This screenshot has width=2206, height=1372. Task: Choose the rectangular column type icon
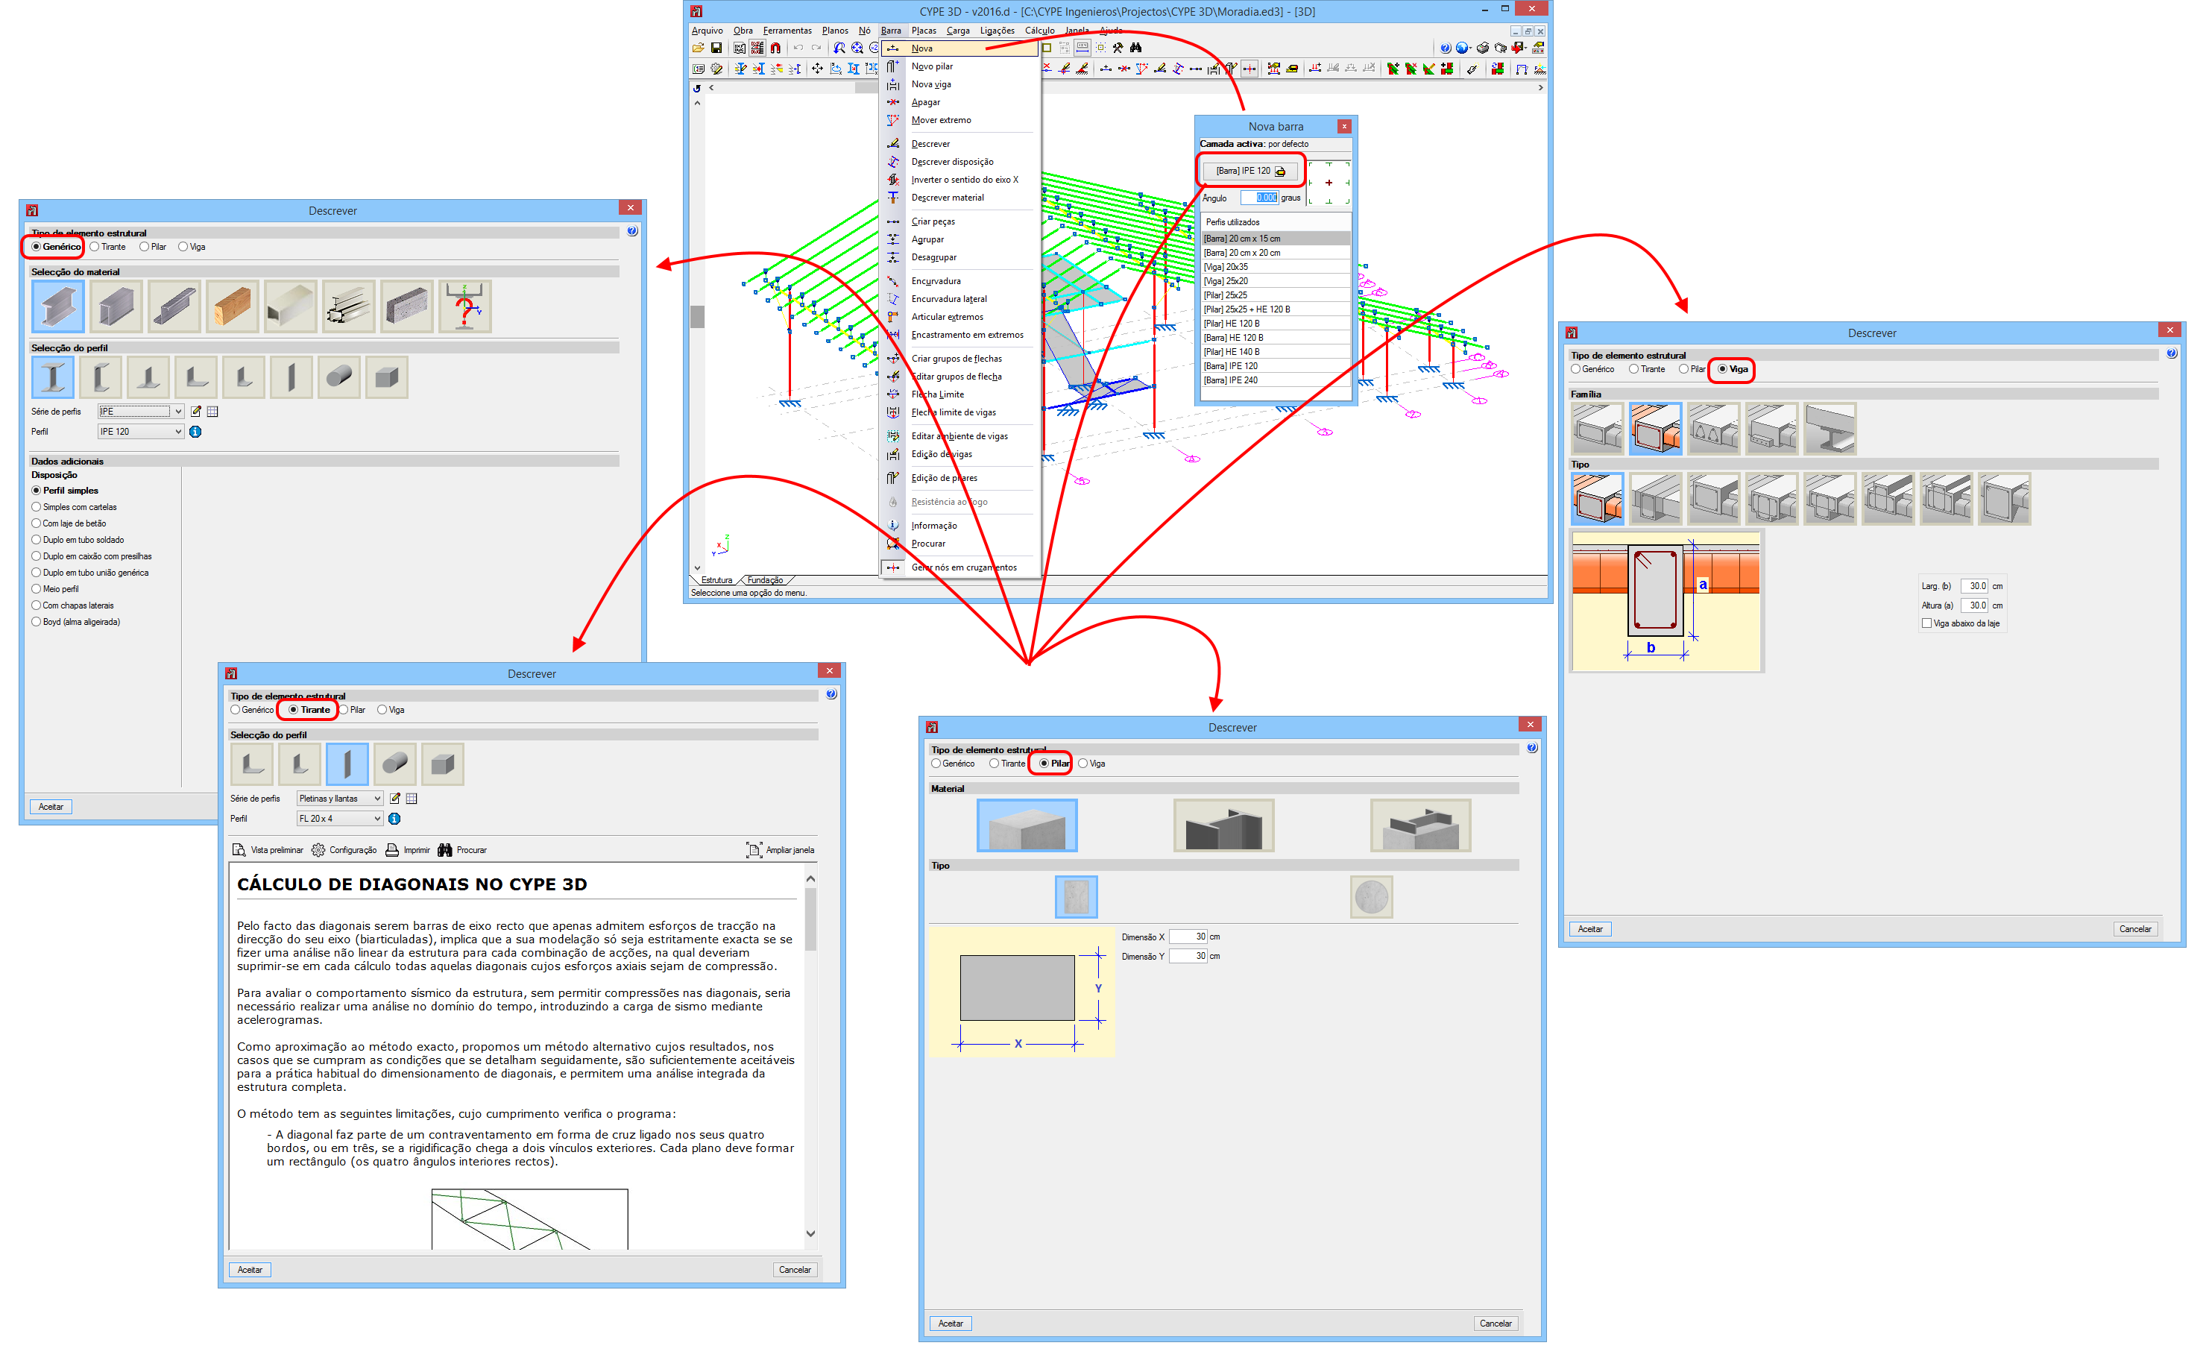point(1077,898)
